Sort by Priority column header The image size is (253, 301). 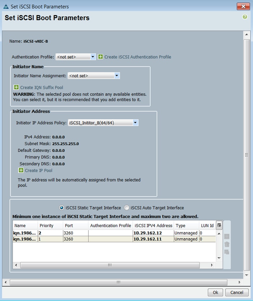(x=51, y=225)
